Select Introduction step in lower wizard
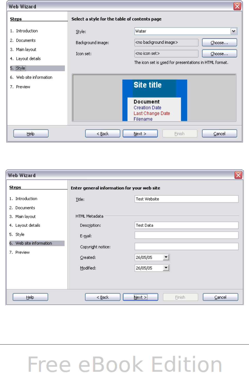 26,199
